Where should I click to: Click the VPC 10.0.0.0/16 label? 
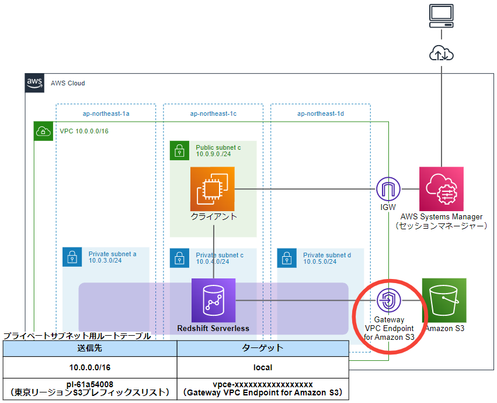pos(84,131)
